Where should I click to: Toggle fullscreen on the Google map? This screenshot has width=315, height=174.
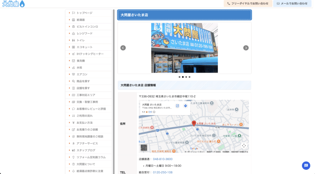[244, 146]
